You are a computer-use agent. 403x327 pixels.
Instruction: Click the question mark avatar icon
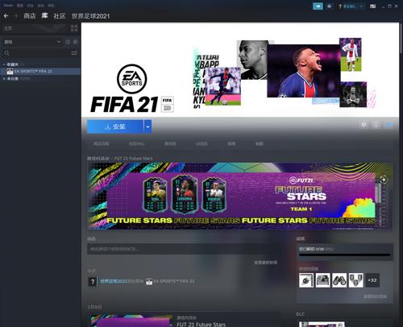tap(93, 282)
